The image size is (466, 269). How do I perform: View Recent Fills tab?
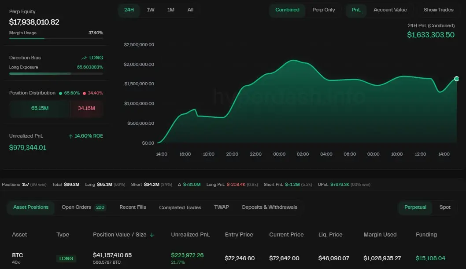click(x=133, y=207)
